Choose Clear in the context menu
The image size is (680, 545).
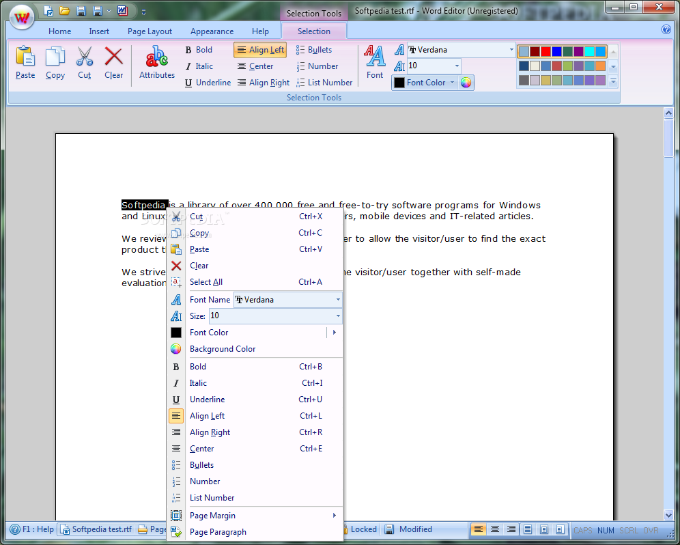point(255,266)
